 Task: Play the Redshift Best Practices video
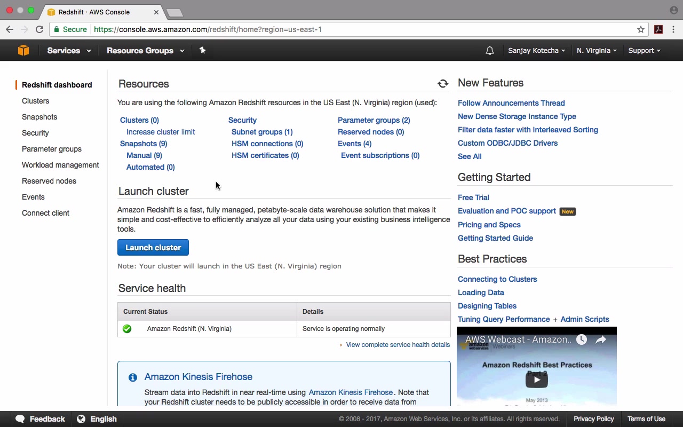tap(537, 379)
